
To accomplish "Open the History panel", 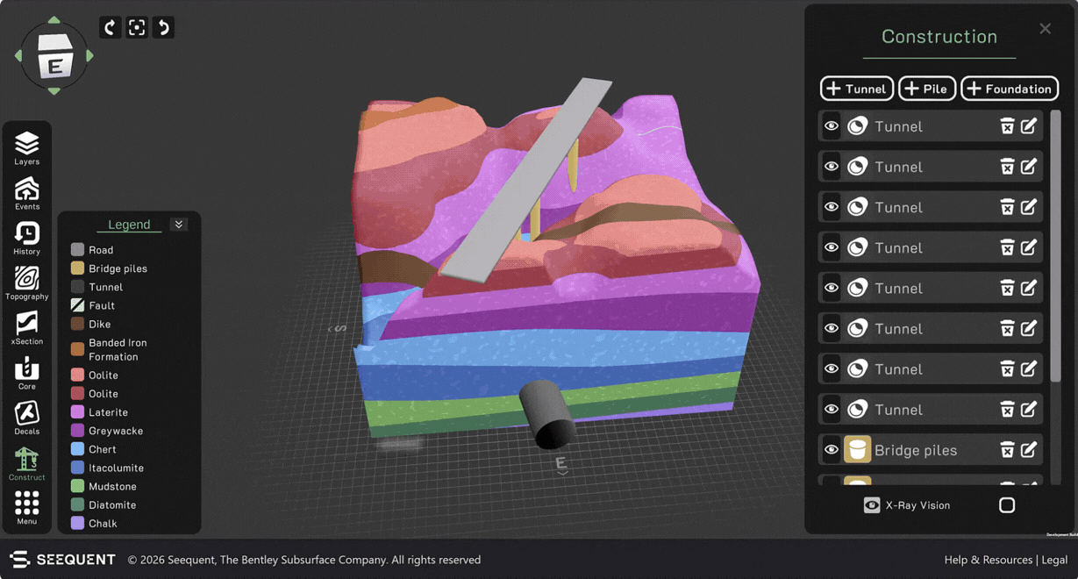I will (x=27, y=238).
